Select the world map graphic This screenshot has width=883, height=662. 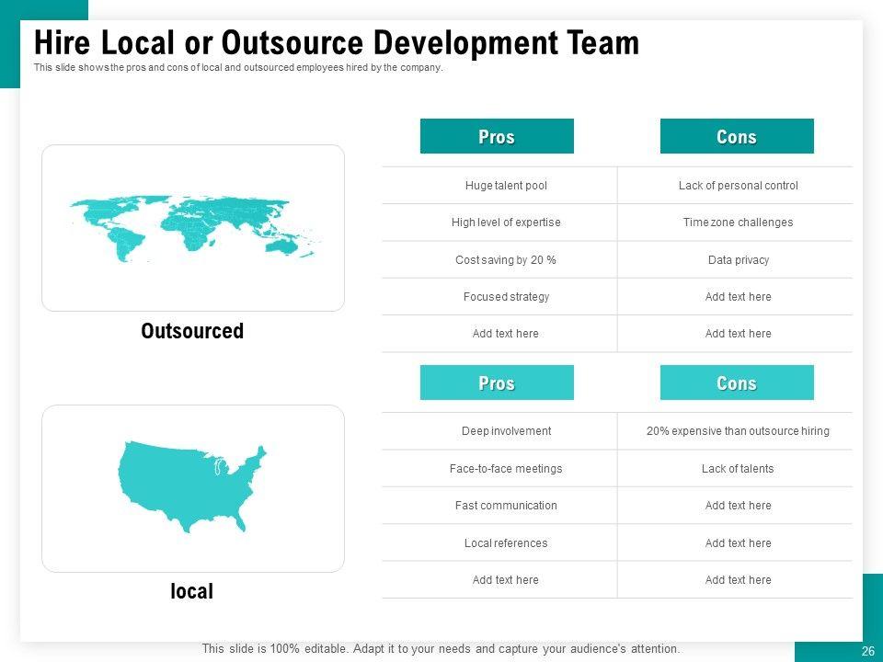coord(195,229)
